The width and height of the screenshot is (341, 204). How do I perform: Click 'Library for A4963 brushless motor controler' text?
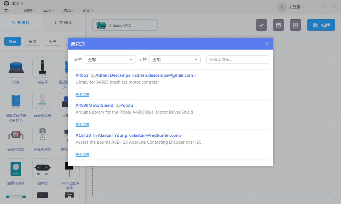tap(117, 82)
